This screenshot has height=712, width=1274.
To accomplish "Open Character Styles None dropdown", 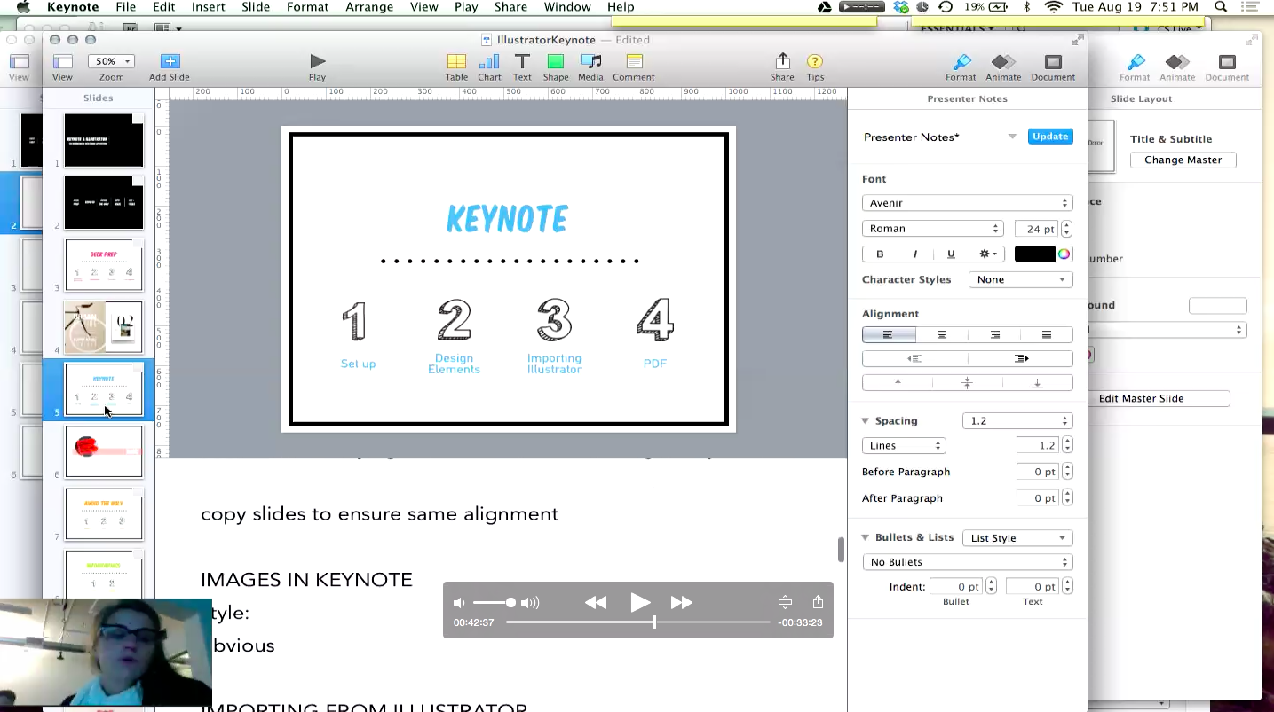I will tap(1020, 279).
